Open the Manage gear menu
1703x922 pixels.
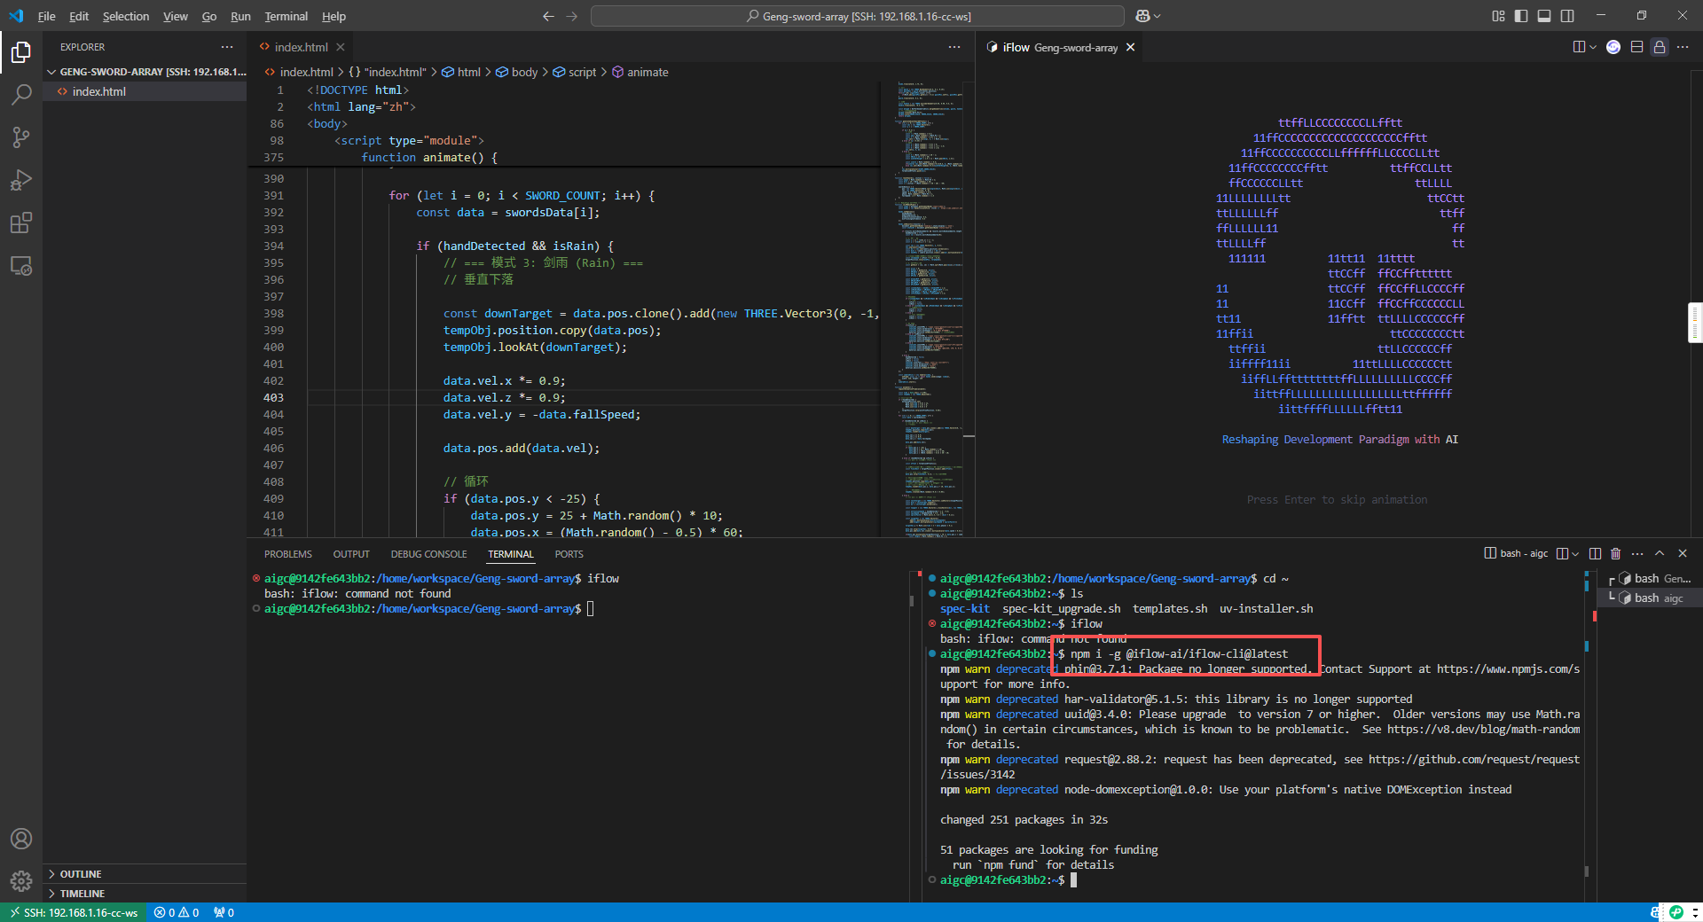point(21,880)
